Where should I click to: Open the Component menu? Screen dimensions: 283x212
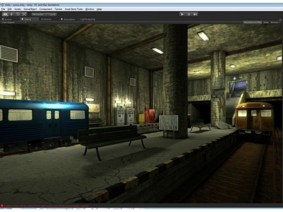pyautogui.click(x=46, y=9)
